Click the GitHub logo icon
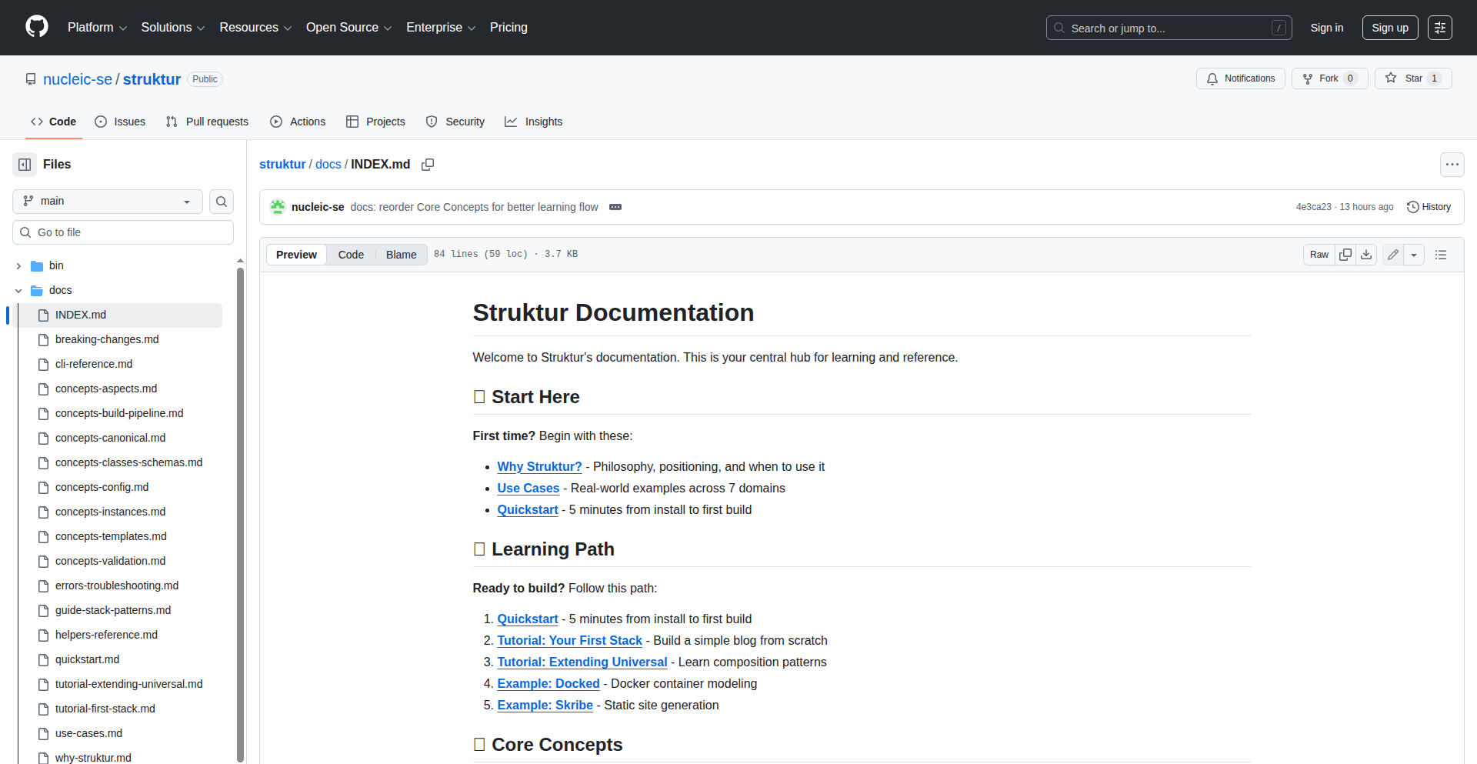This screenshot has width=1477, height=764. [x=36, y=27]
